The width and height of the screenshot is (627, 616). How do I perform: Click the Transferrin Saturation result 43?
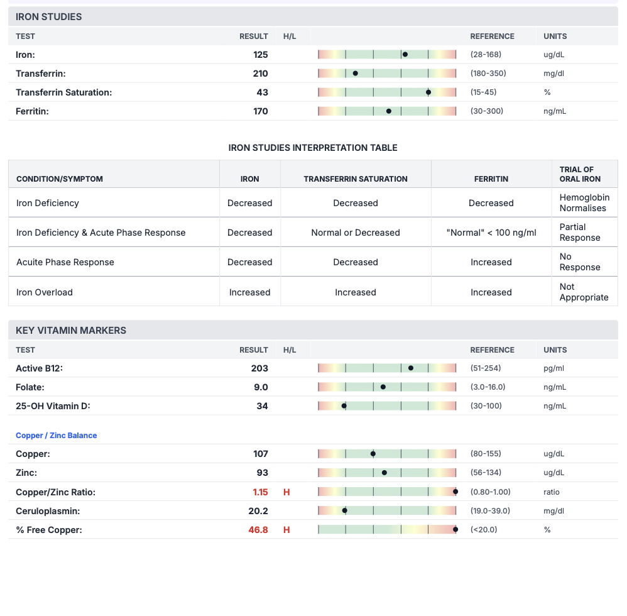coord(263,92)
